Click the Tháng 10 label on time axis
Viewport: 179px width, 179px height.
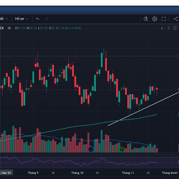click(77, 173)
